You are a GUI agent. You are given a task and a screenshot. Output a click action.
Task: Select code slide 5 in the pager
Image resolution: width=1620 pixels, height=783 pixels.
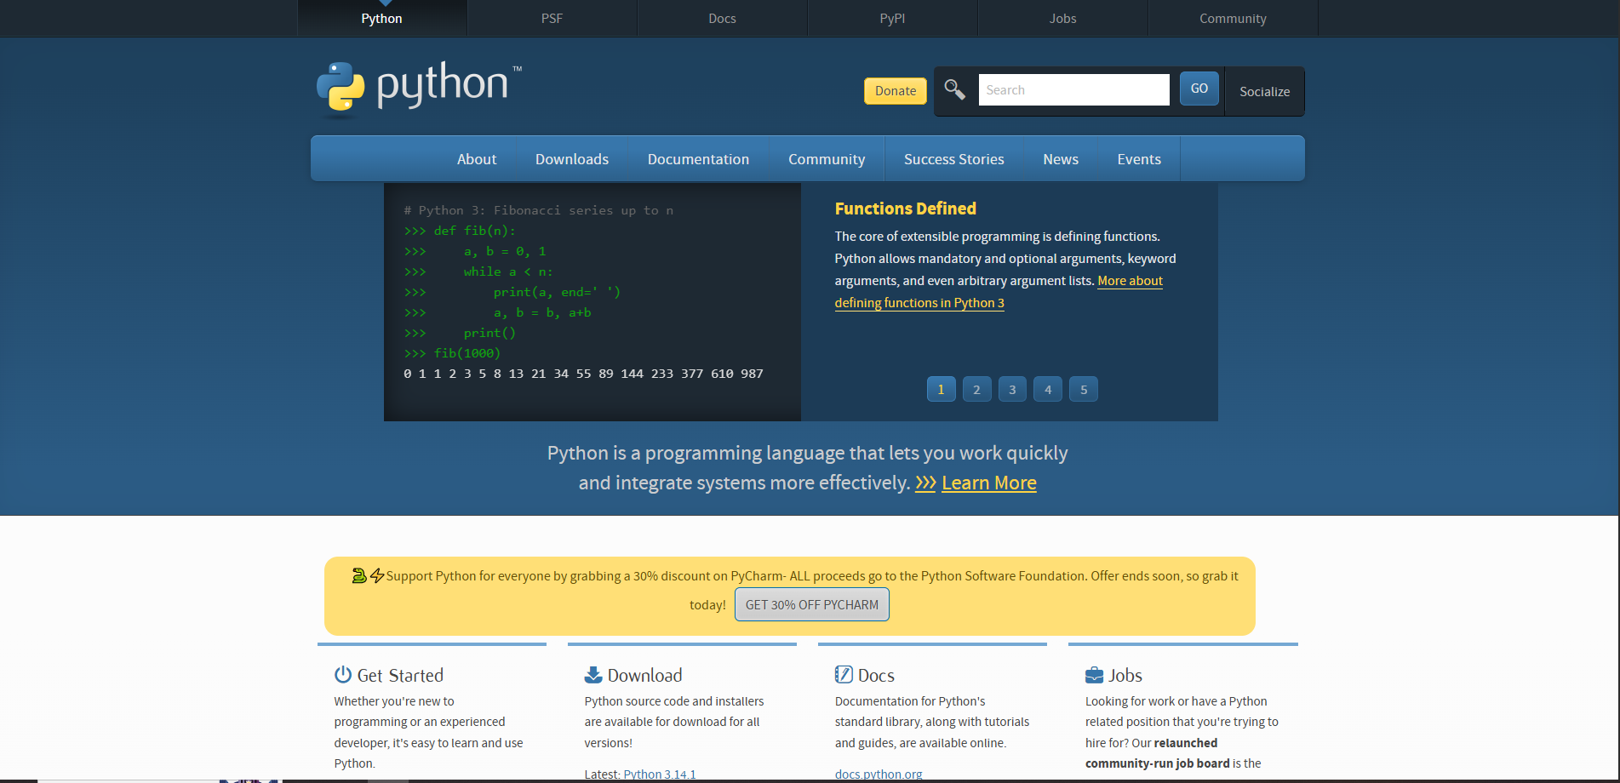coord(1084,390)
